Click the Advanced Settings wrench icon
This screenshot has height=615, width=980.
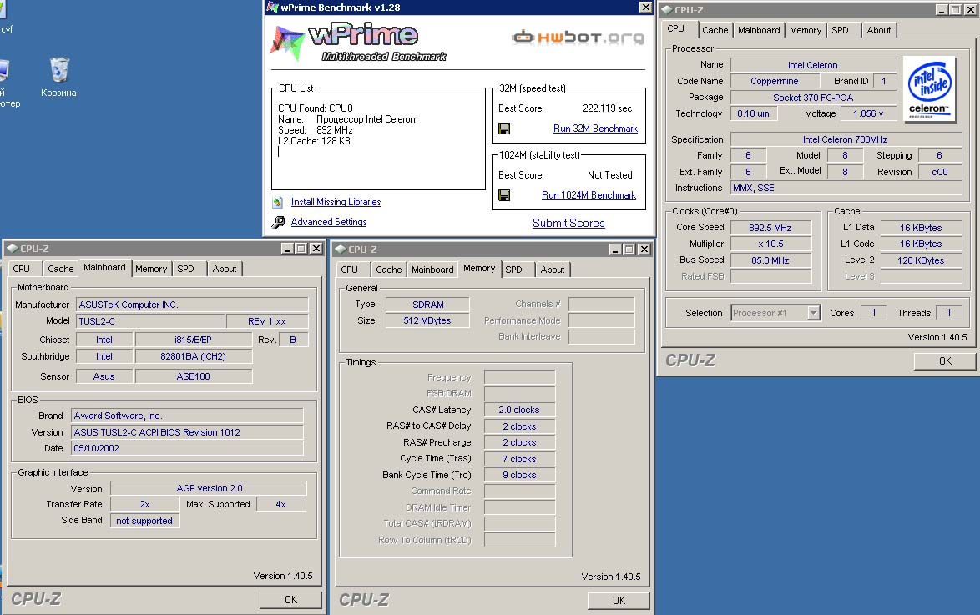click(x=278, y=222)
